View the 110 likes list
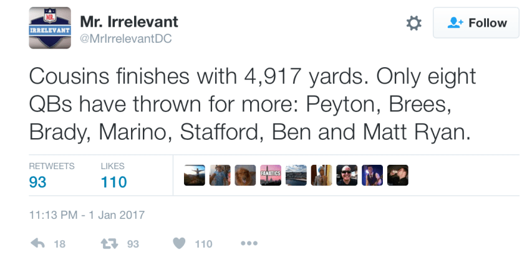 114,182
